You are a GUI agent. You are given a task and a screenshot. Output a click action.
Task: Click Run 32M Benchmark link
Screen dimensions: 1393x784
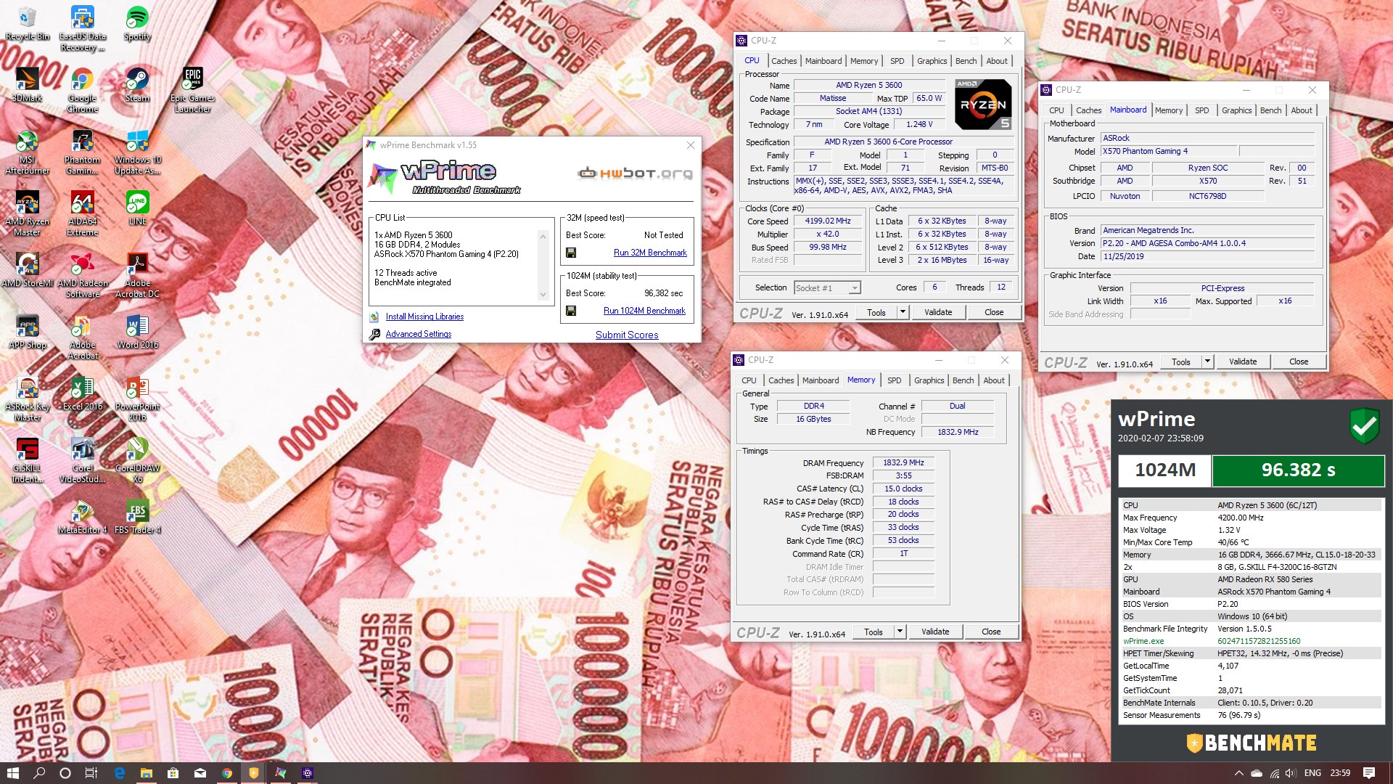click(650, 253)
